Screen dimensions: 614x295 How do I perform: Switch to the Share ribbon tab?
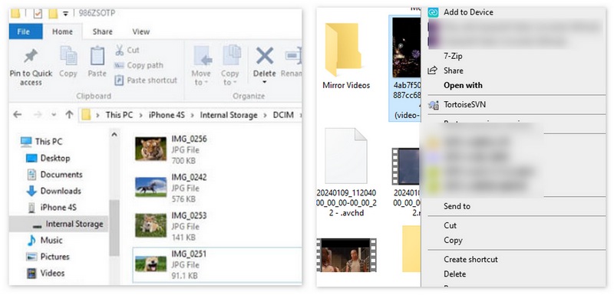(x=102, y=31)
